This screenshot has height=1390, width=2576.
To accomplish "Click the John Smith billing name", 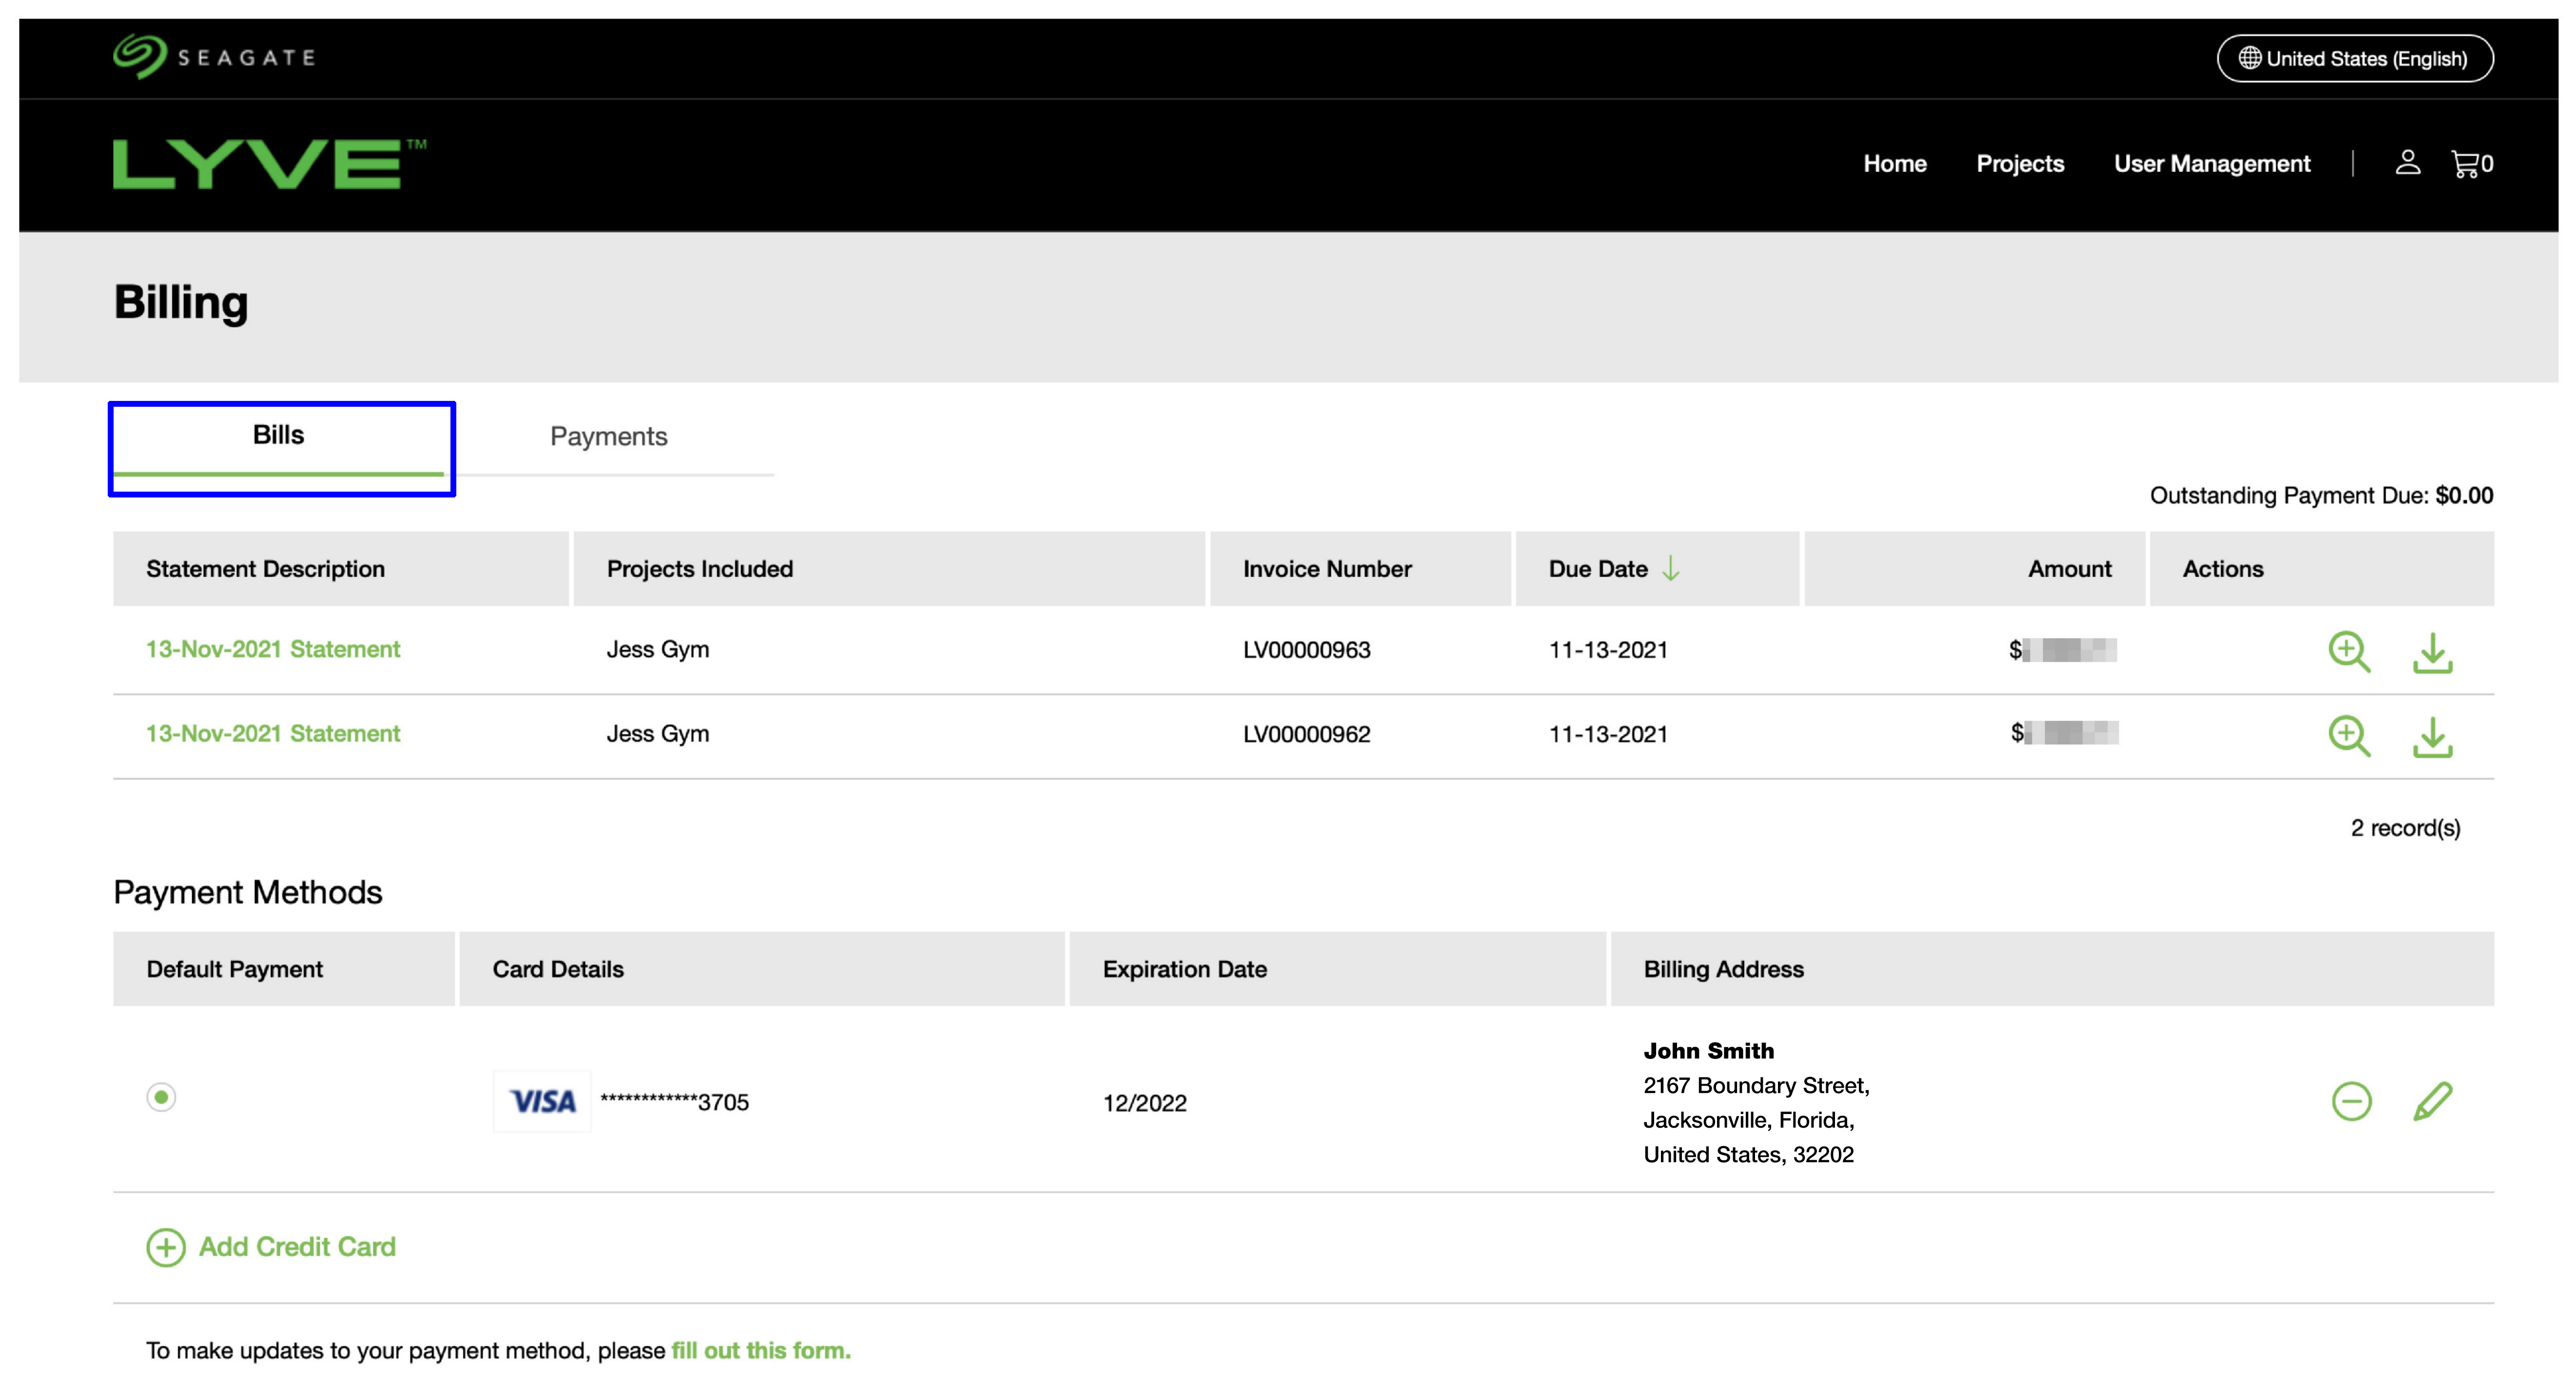I will (1708, 1051).
